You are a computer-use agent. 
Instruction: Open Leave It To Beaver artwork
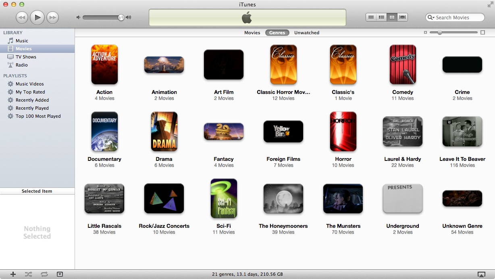click(x=462, y=131)
